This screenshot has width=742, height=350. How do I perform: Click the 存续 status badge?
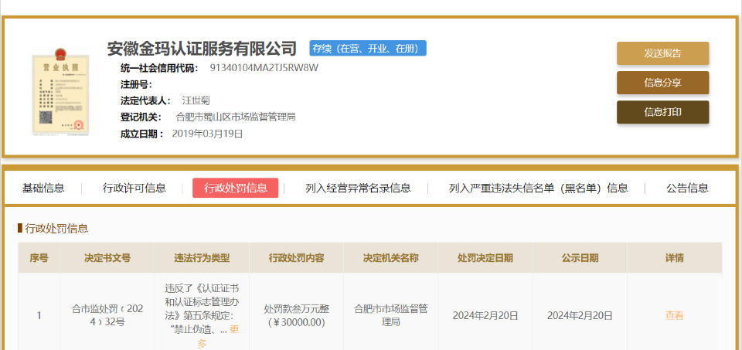(368, 48)
